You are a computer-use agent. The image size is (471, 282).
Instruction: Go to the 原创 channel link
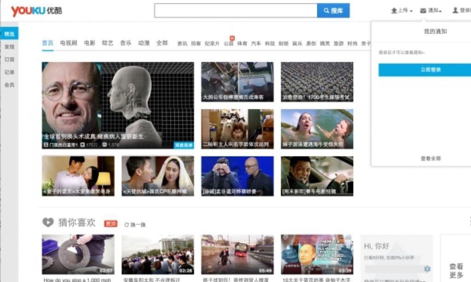click(311, 44)
